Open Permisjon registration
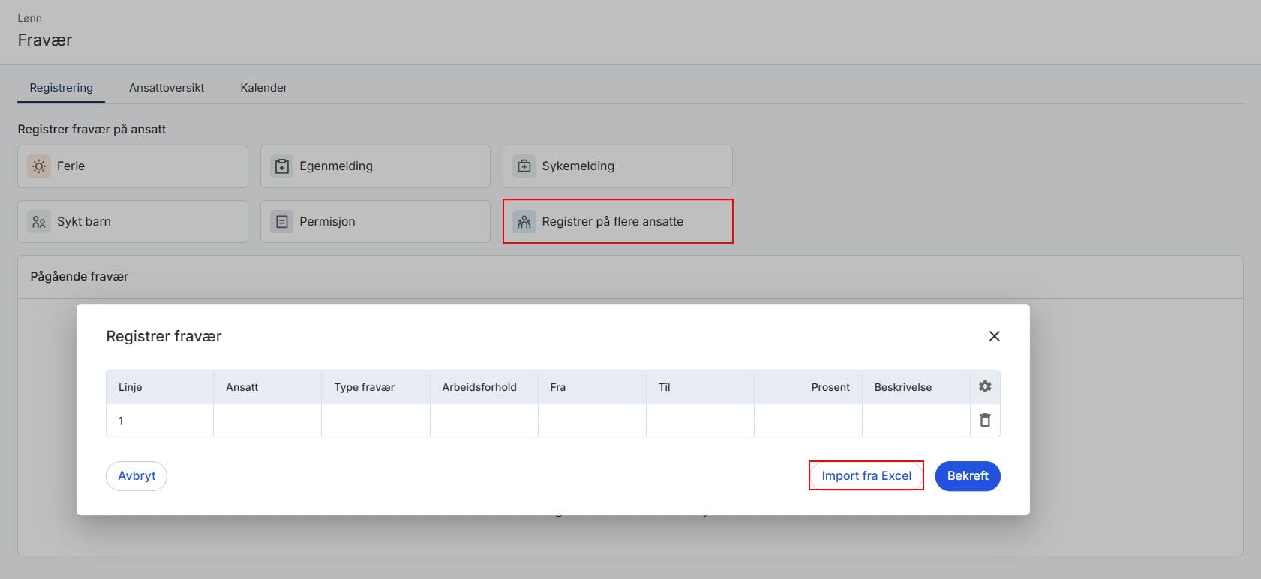The image size is (1261, 579). 375,222
